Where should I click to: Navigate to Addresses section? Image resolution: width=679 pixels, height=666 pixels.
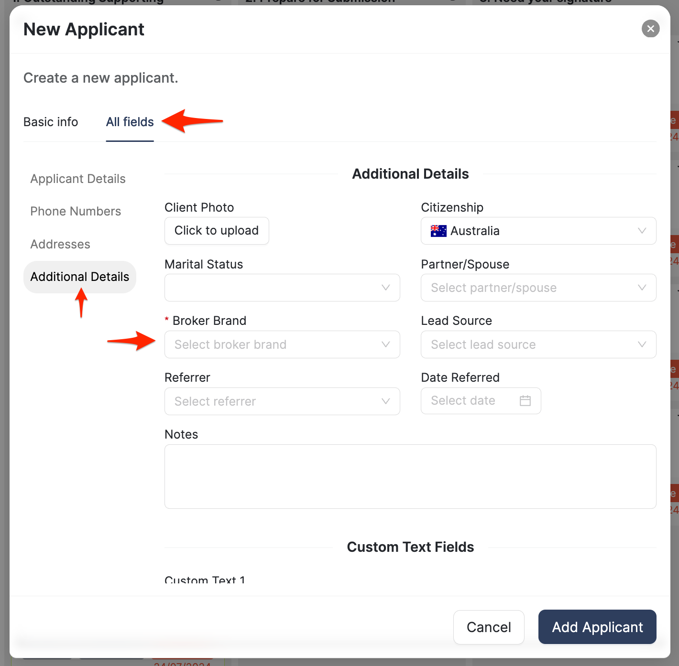pyautogui.click(x=60, y=244)
